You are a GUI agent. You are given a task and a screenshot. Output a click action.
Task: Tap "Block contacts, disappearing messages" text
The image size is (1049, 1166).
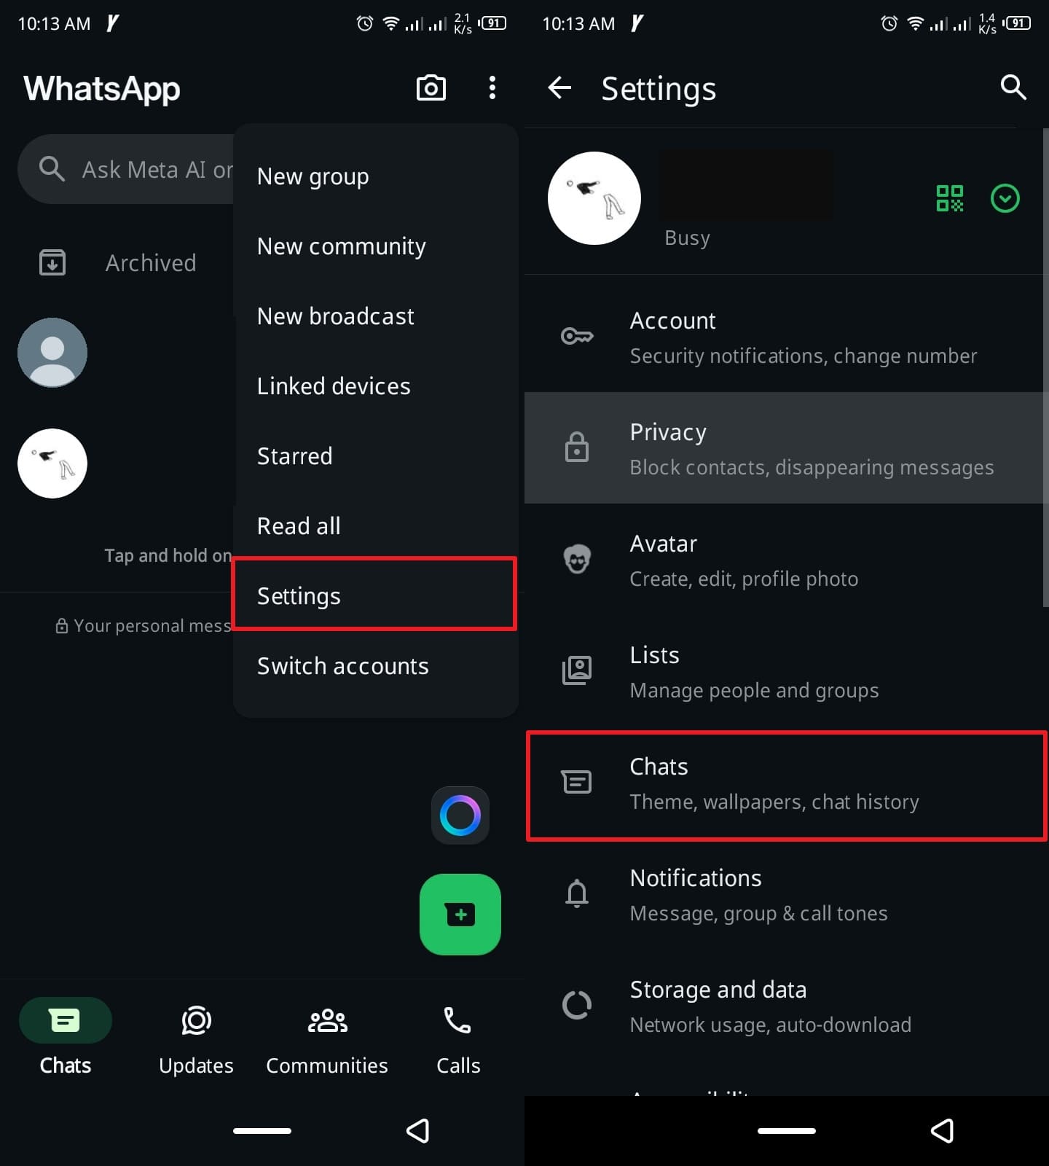pos(812,467)
